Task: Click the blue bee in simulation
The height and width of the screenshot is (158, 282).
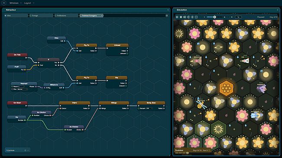Action: coord(256,115)
